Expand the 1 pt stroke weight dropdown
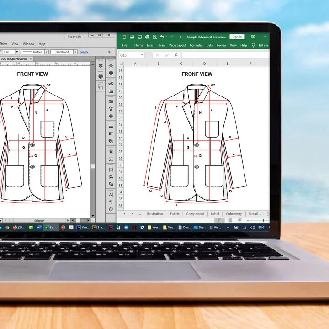The image size is (329, 329). point(17,52)
